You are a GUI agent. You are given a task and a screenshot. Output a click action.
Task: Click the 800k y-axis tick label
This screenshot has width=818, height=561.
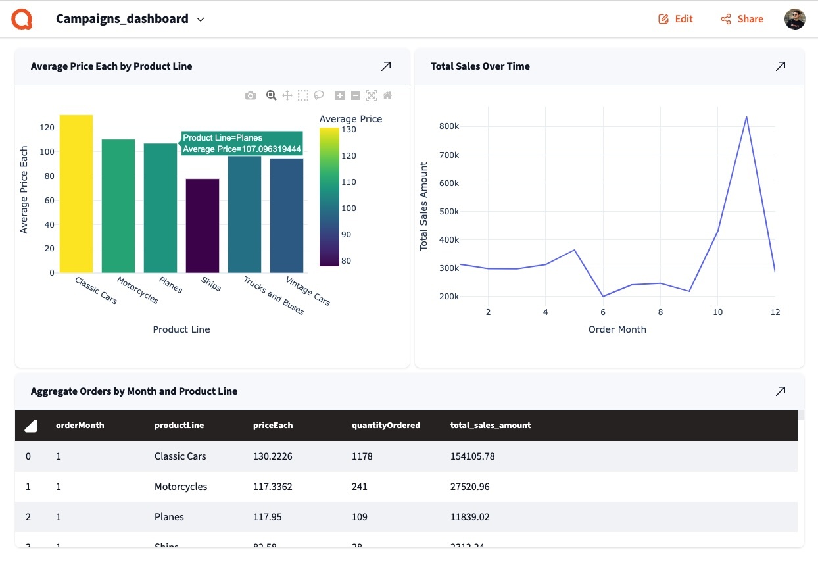point(449,126)
